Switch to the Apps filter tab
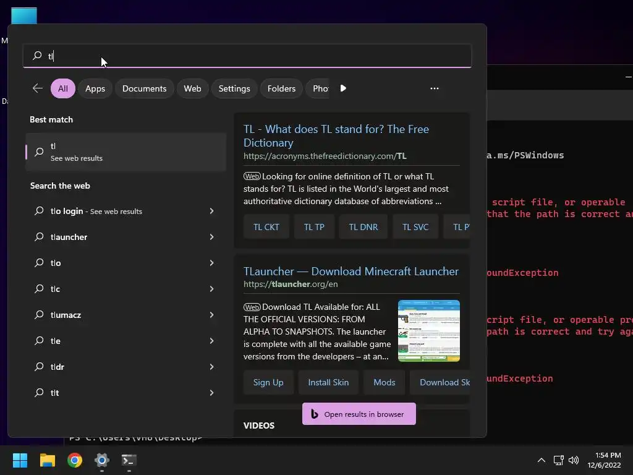 95,88
